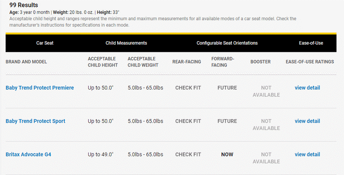Click NOT AVAILABLE in Protect Premiere row
Screen dimensions: 344x175
[266, 91]
